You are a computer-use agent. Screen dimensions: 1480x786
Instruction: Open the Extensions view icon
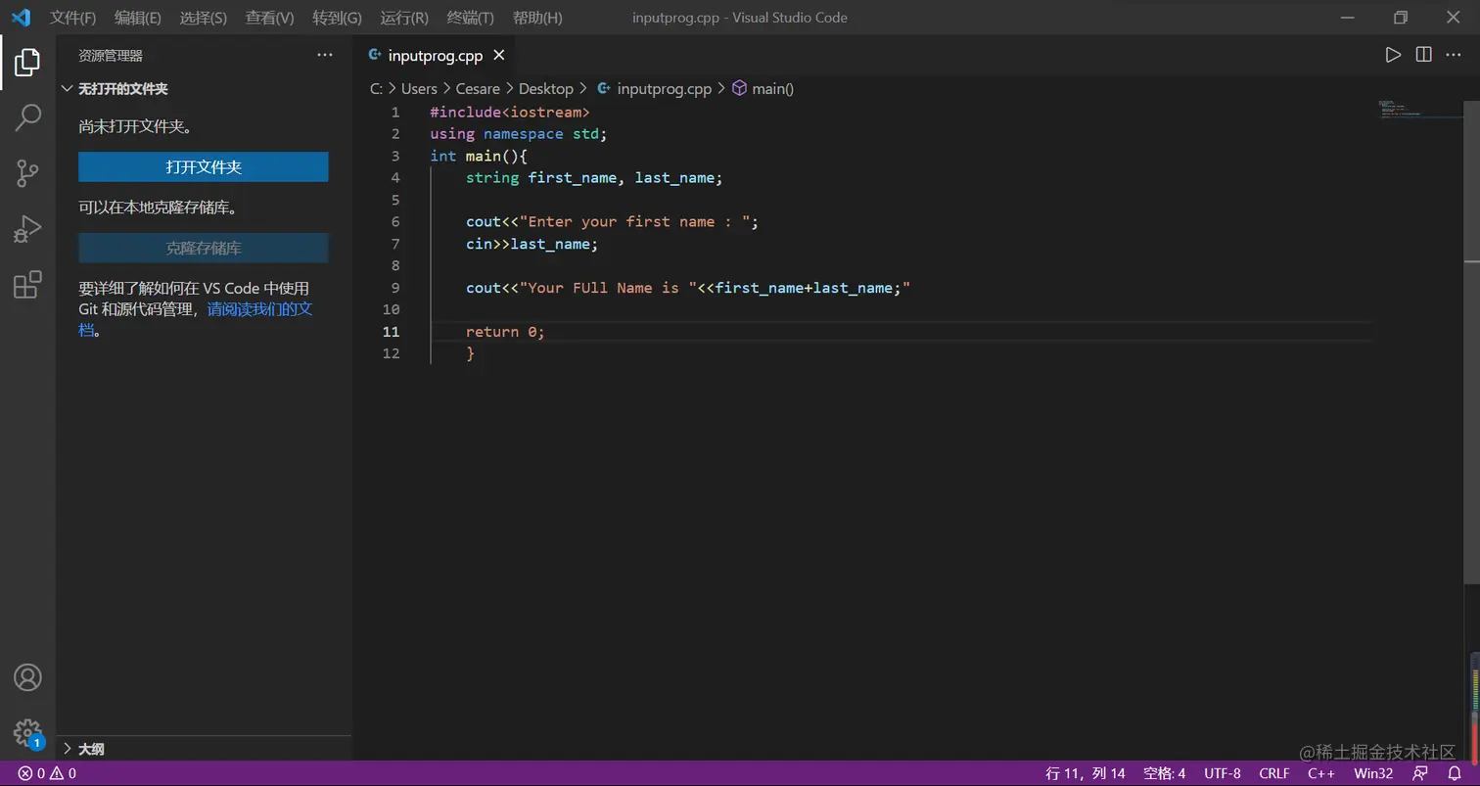pos(27,285)
